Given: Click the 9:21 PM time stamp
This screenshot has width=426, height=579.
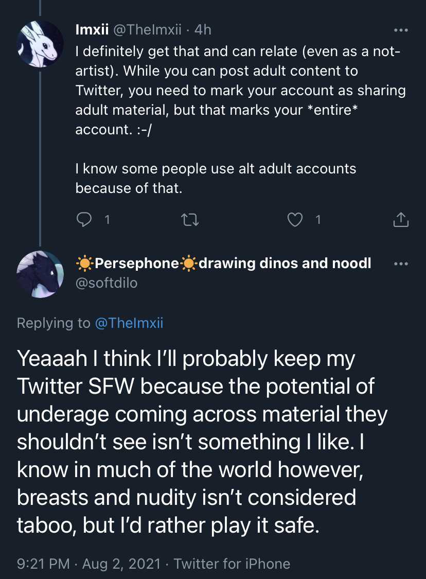Looking at the screenshot, I should click(43, 564).
